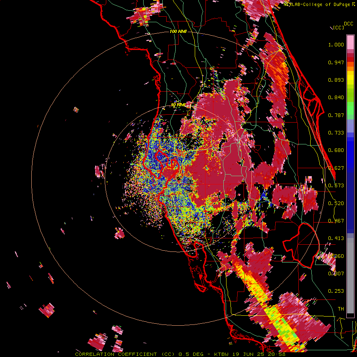
Task: Click the '50 NMI' range ring label
Action: [178, 105]
